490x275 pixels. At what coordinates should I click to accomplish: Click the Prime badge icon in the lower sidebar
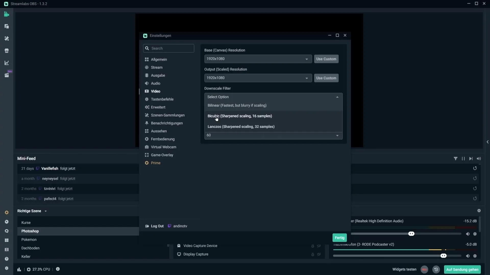tap(7, 212)
